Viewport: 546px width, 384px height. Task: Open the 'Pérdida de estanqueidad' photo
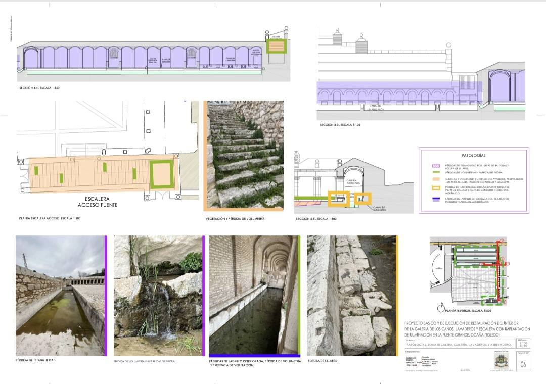click(x=60, y=296)
